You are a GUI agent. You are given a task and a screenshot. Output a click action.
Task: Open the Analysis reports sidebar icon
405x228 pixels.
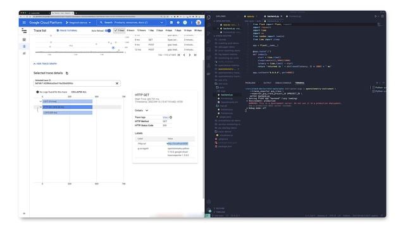click(x=24, y=53)
